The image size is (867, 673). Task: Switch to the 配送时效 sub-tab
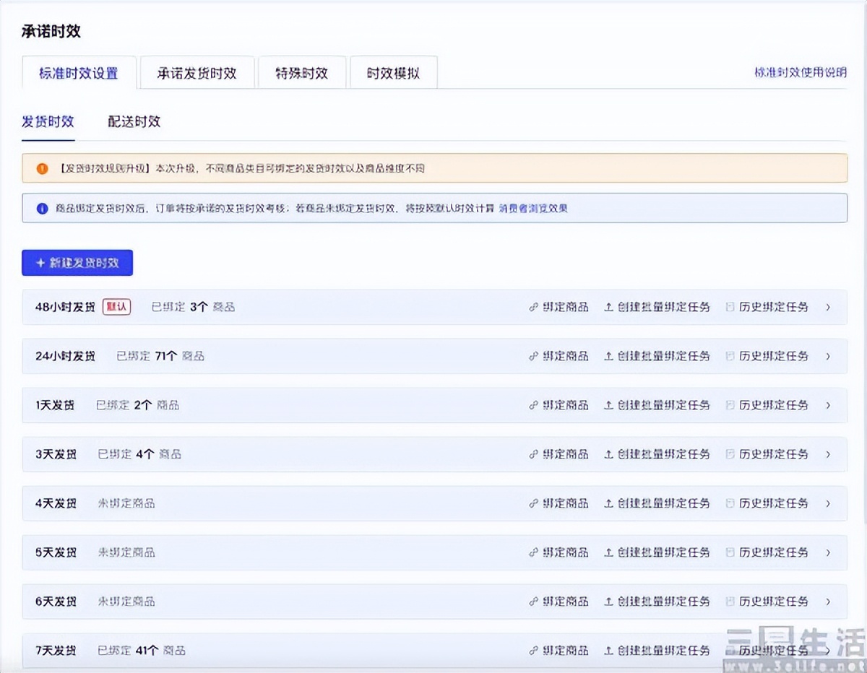(x=134, y=121)
